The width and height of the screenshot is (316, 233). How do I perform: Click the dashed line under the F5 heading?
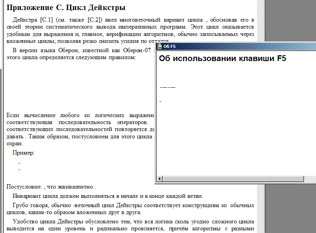pyautogui.click(x=167, y=87)
